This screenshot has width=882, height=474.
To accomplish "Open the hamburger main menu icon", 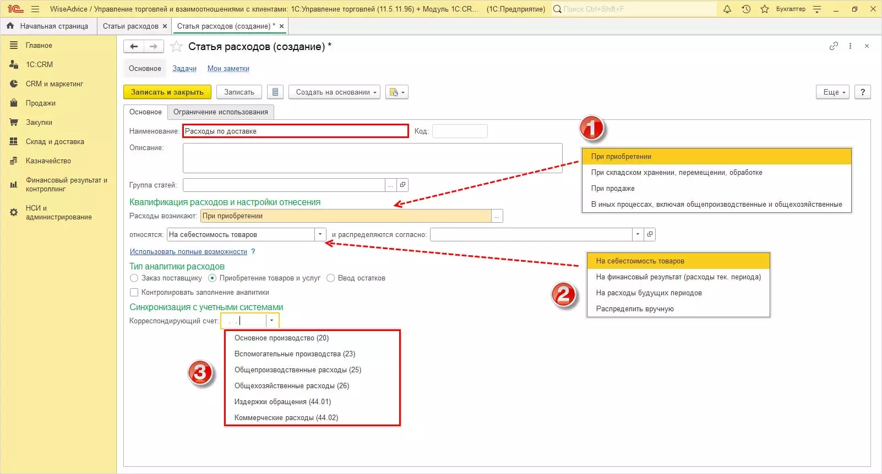I will (x=35, y=9).
